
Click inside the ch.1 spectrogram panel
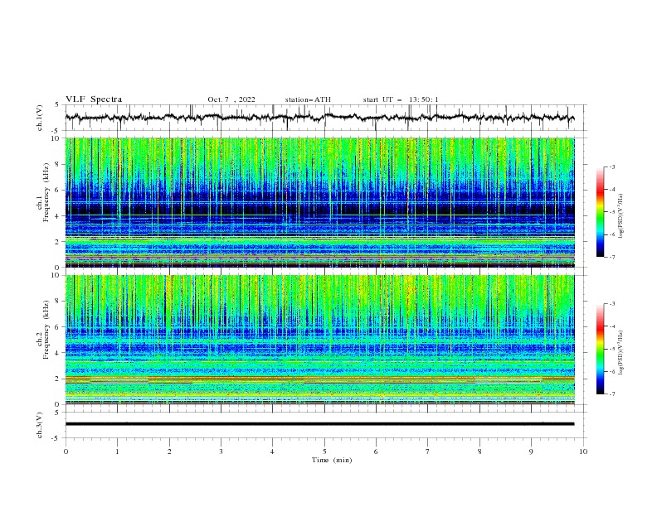pyautogui.click(x=319, y=202)
